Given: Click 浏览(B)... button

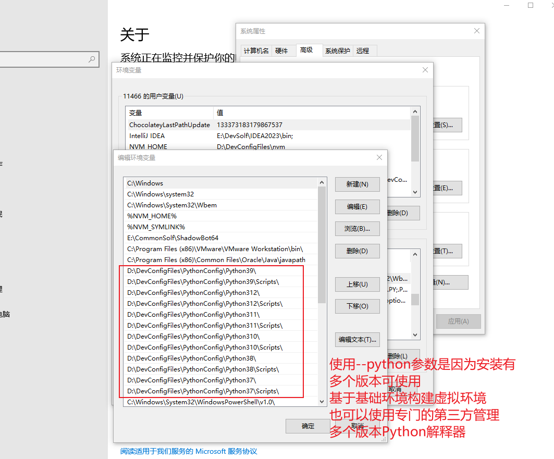Looking at the screenshot, I should [x=357, y=229].
